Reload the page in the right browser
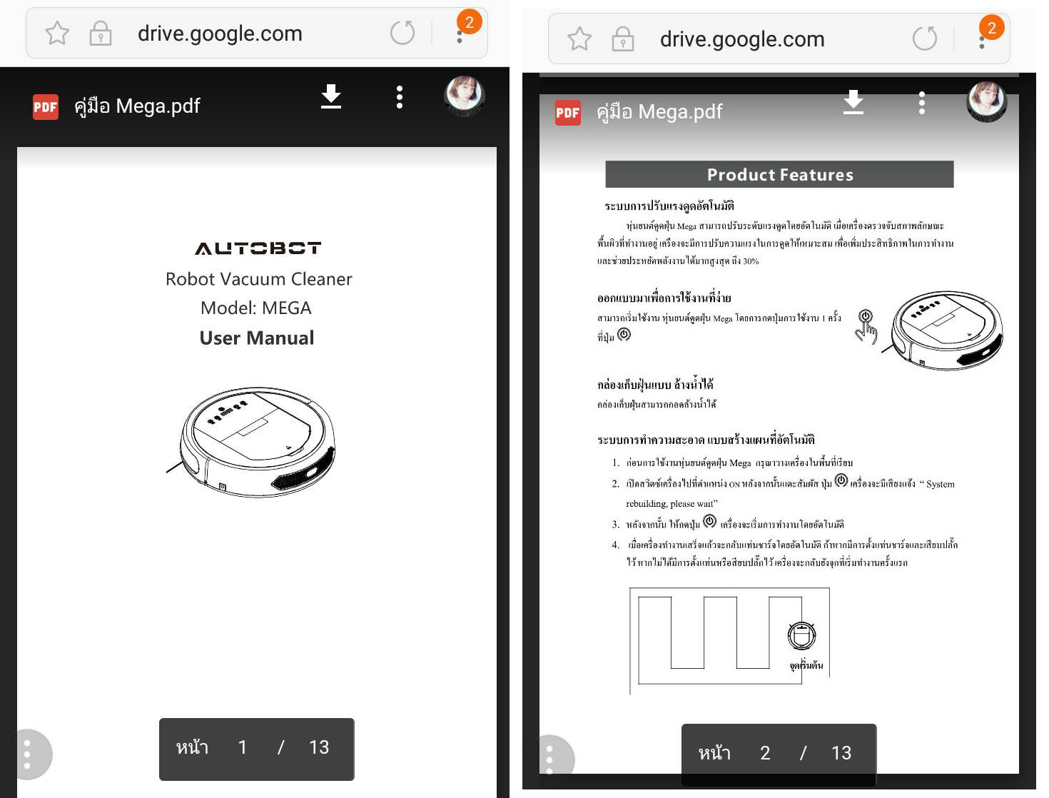The width and height of the screenshot is (1049, 798). [925, 39]
